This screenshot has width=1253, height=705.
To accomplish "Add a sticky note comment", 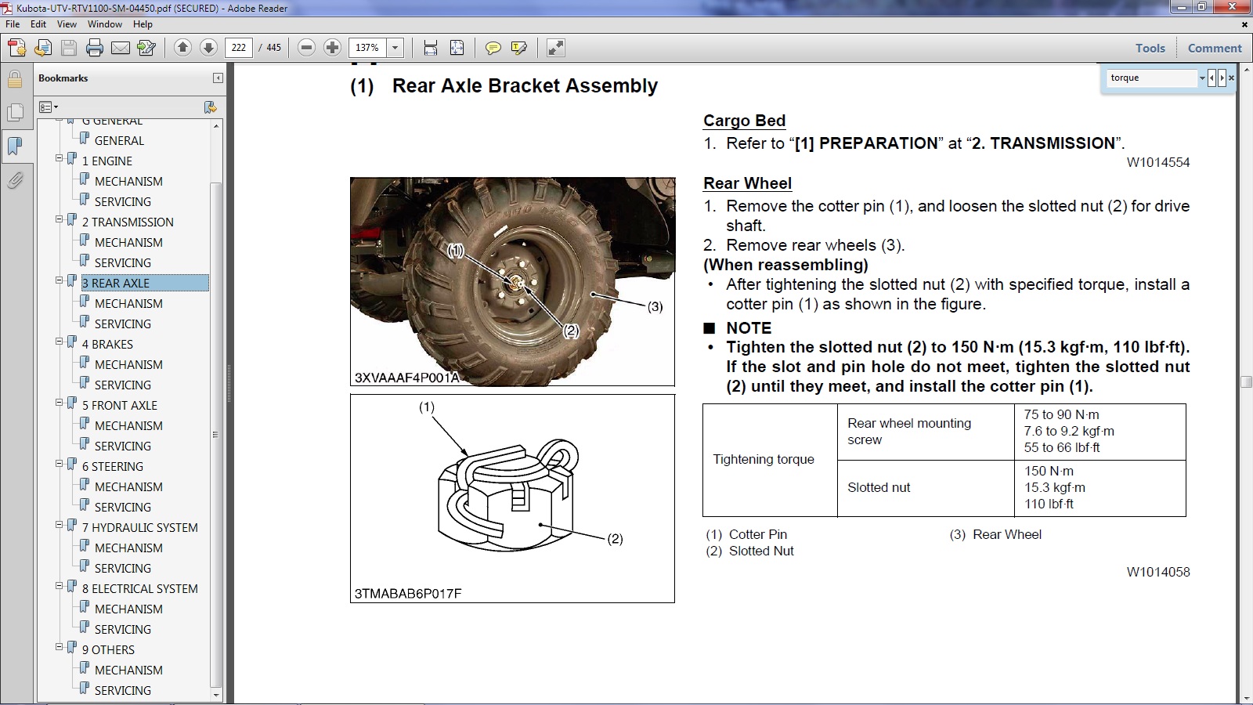I will click(493, 48).
